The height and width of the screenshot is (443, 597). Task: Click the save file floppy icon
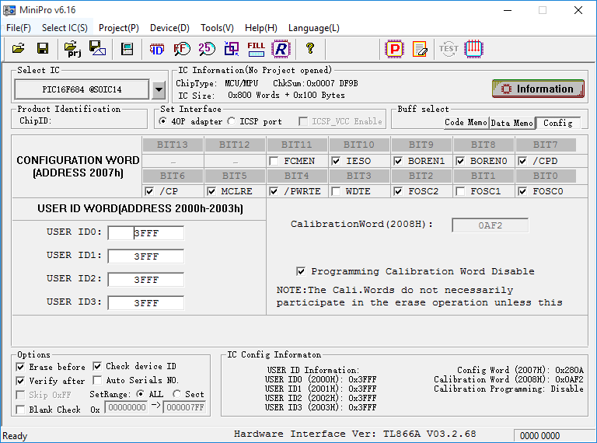coord(43,49)
